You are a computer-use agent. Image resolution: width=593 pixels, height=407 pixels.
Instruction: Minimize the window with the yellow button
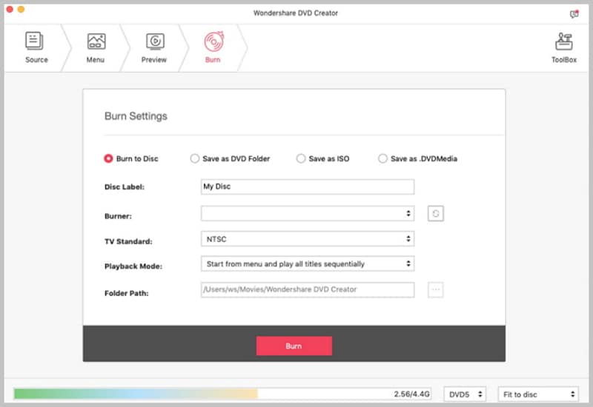tap(21, 10)
